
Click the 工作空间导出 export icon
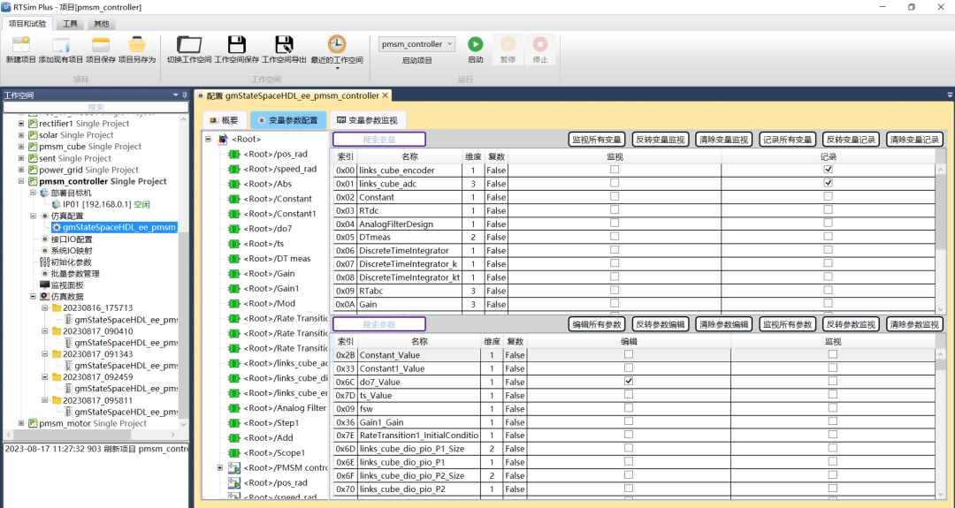(284, 44)
